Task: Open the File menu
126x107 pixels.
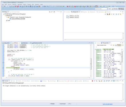Action: 3,5
